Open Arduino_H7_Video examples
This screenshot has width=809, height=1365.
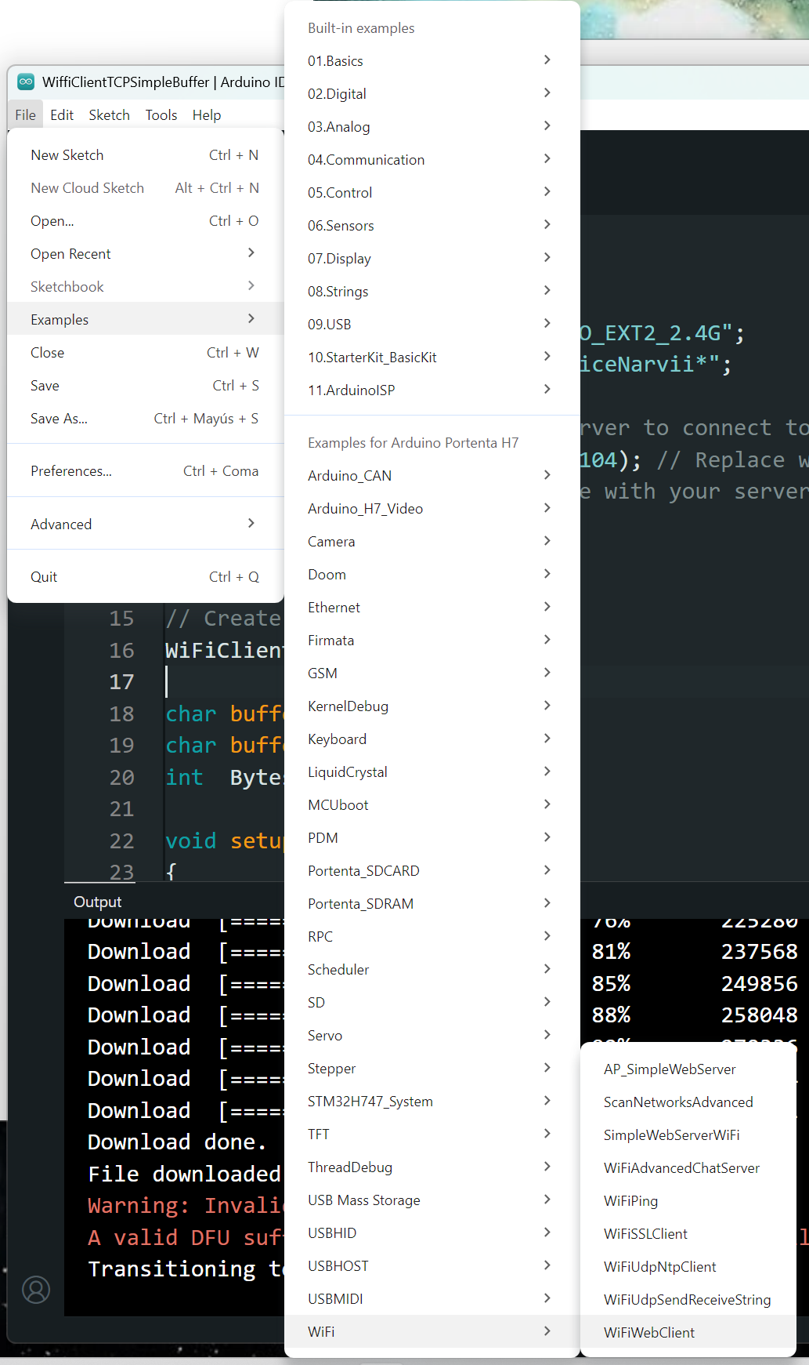pos(432,509)
